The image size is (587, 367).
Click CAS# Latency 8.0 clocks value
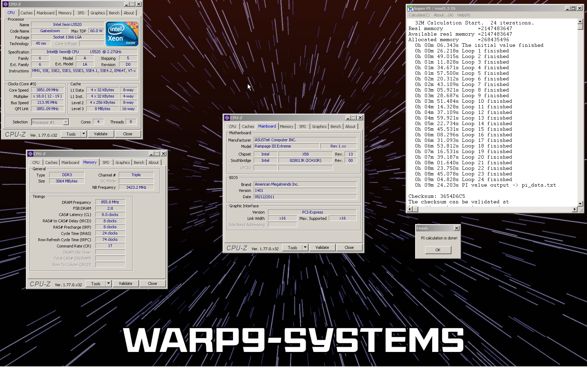click(x=110, y=215)
